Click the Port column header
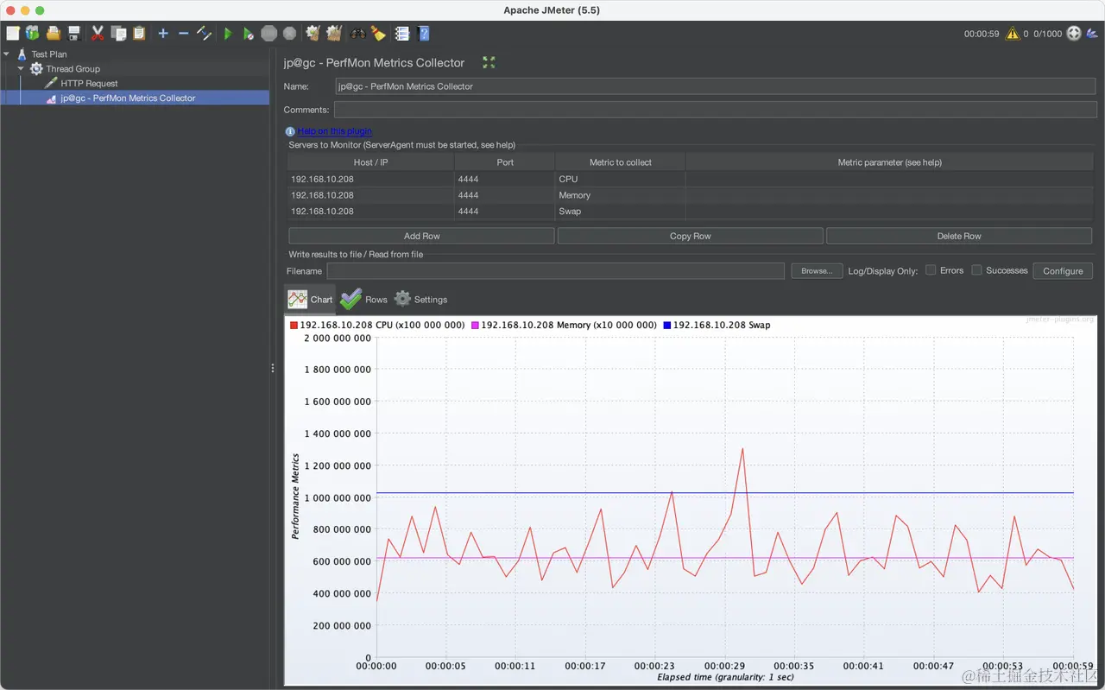This screenshot has width=1105, height=690. coord(505,162)
